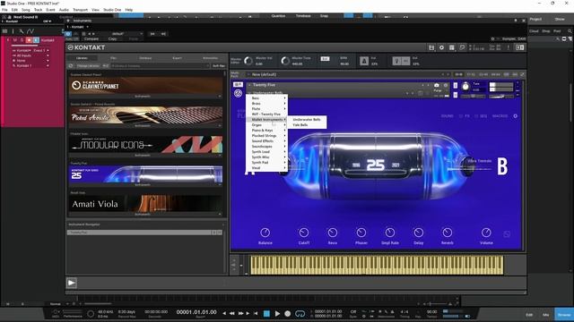Click Instruments button under Clarinet/Pianet library
The width and height of the screenshot is (574, 322).
coord(143,97)
